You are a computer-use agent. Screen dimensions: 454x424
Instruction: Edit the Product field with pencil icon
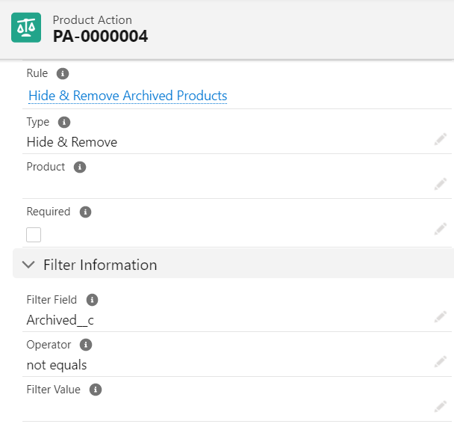point(441,184)
